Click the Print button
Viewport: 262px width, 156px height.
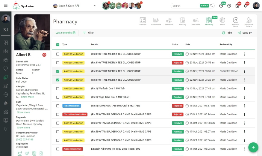click(x=227, y=33)
